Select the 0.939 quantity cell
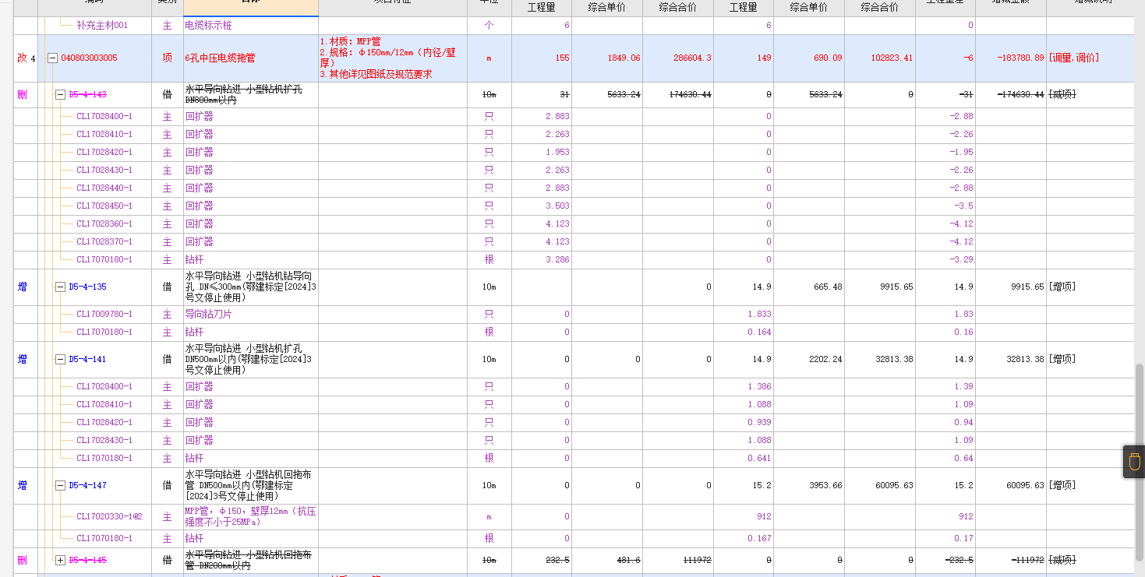Viewport: 1145px width, 577px height. coord(744,423)
